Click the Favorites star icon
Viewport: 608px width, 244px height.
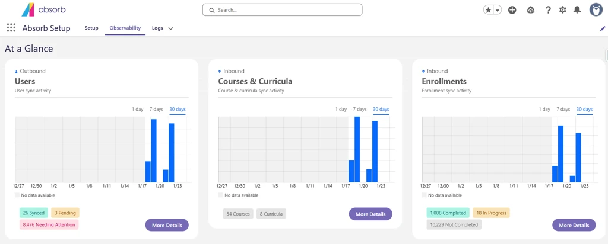[488, 10]
